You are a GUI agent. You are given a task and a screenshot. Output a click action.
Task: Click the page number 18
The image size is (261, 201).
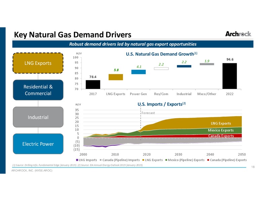(253, 167)
